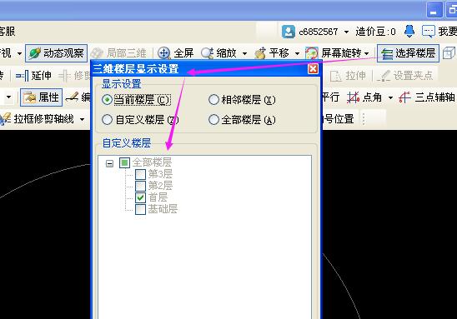Open dropdown arrow beside 点角

pyautogui.click(x=390, y=97)
